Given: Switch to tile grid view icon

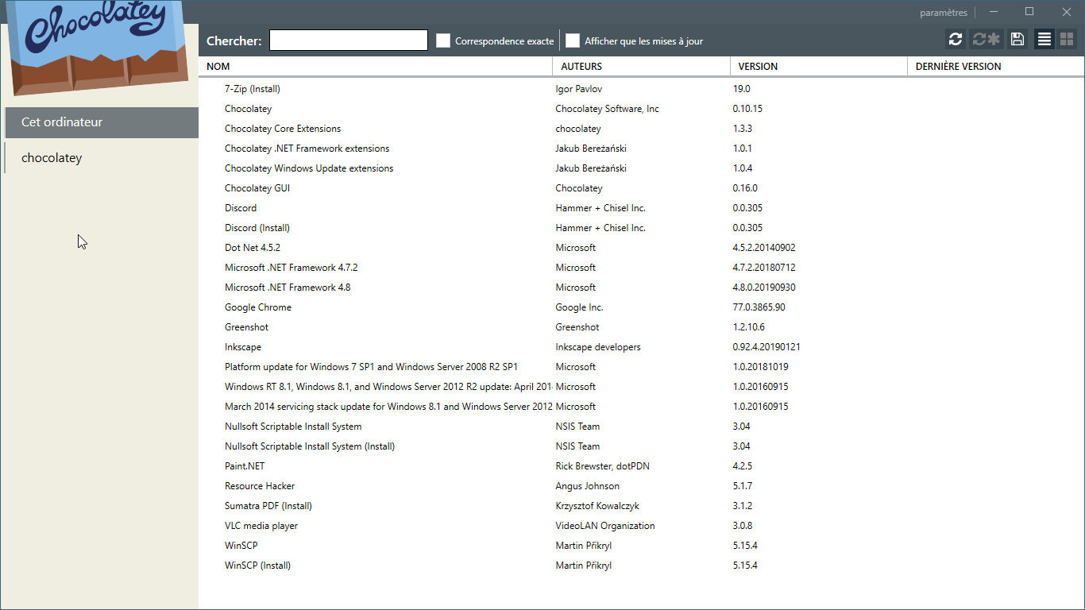Looking at the screenshot, I should click(x=1066, y=40).
